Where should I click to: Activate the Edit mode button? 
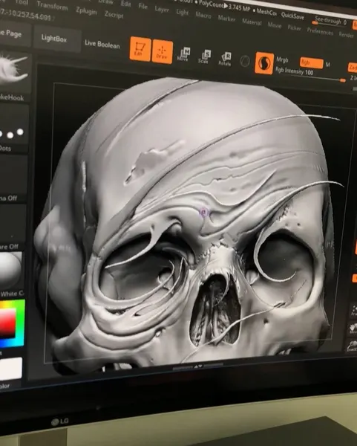[140, 48]
